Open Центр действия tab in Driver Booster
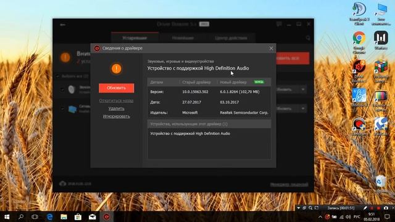The width and height of the screenshot is (395, 222). pyautogui.click(x=231, y=38)
